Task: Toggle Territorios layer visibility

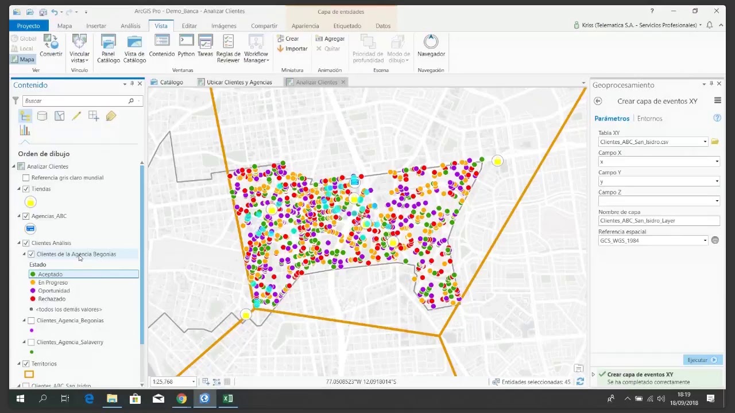Action: 26,364
